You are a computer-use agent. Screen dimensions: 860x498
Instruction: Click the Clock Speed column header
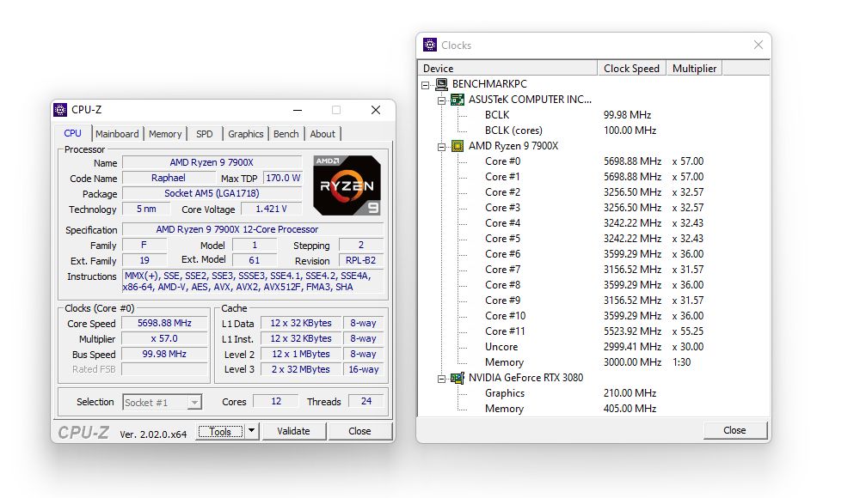631,68
